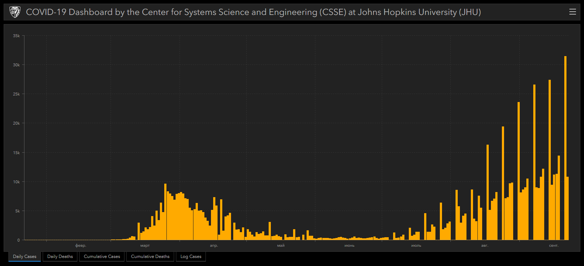The image size is (584, 266).
Task: Click the late-March peak bar near 10k
Action: [165, 211]
